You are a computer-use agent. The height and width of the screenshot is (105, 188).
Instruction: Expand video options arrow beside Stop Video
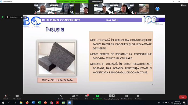21,96
